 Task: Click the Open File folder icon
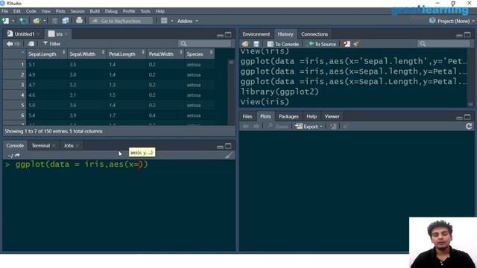pyautogui.click(x=37, y=21)
